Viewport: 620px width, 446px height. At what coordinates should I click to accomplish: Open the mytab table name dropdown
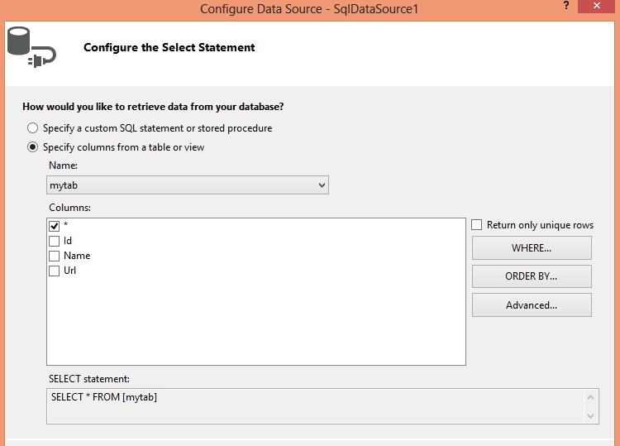(x=188, y=185)
